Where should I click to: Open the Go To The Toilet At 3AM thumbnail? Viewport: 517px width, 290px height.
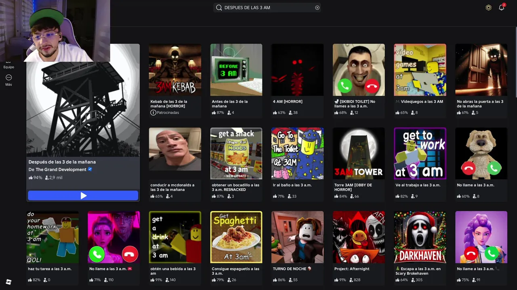click(x=298, y=153)
